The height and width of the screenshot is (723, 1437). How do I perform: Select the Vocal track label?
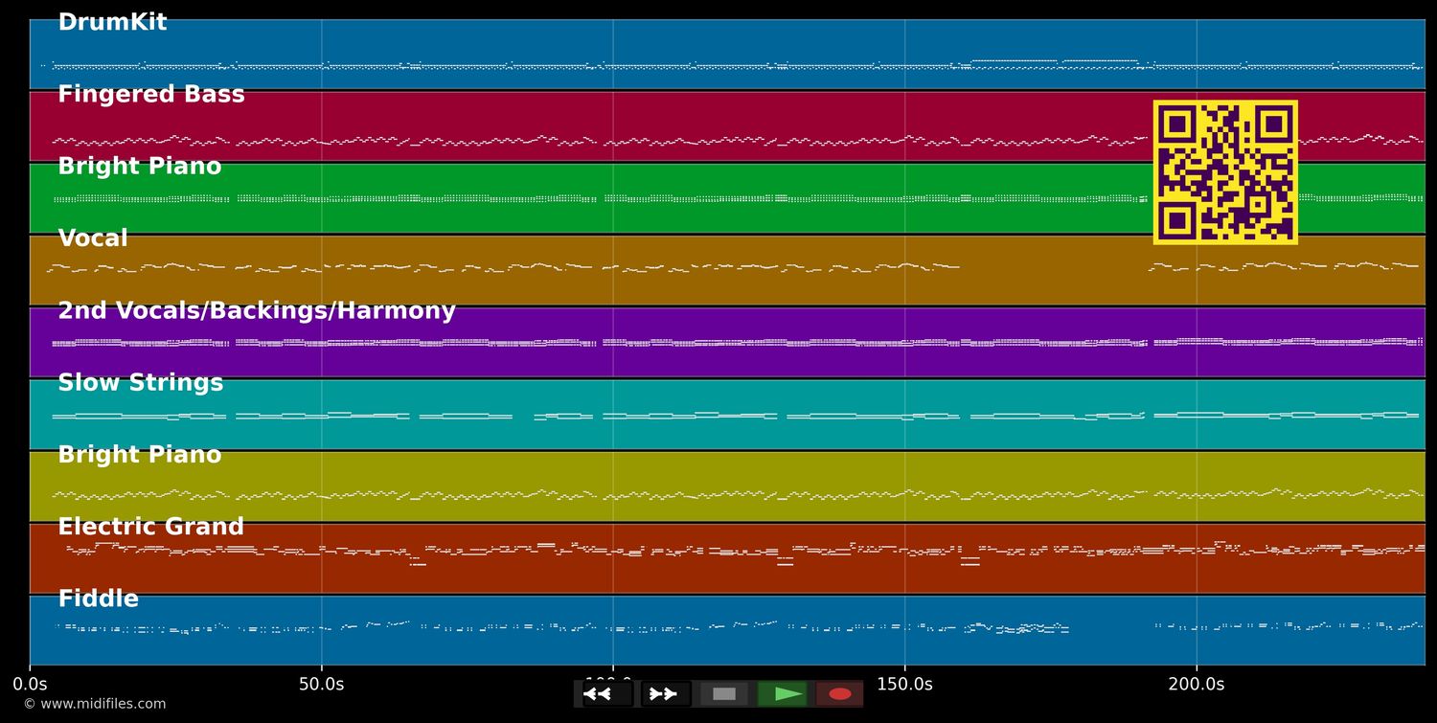pos(93,238)
